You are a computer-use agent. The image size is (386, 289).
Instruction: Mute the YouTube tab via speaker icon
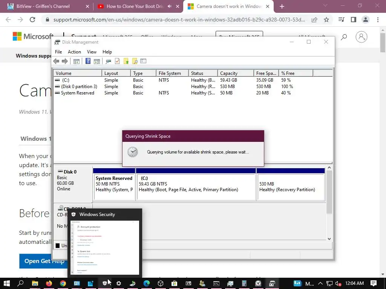[169, 6]
